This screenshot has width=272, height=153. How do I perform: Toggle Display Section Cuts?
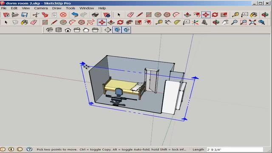[x=126, y=30]
